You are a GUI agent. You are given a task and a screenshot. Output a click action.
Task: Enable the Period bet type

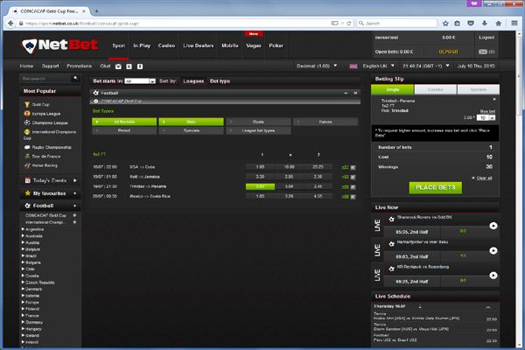tap(124, 130)
